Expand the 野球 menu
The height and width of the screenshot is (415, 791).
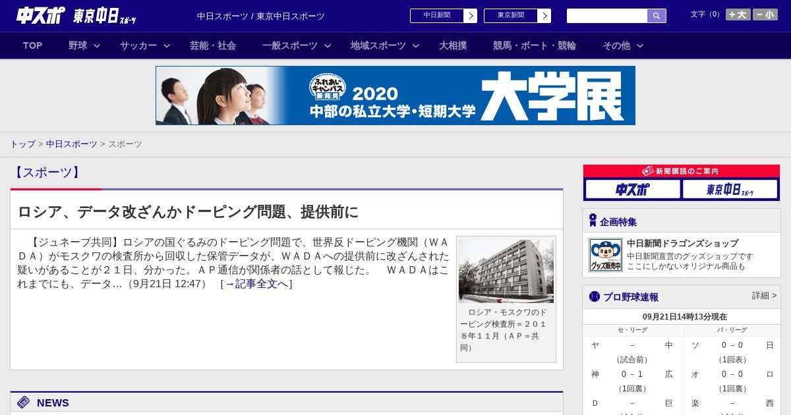(84, 45)
